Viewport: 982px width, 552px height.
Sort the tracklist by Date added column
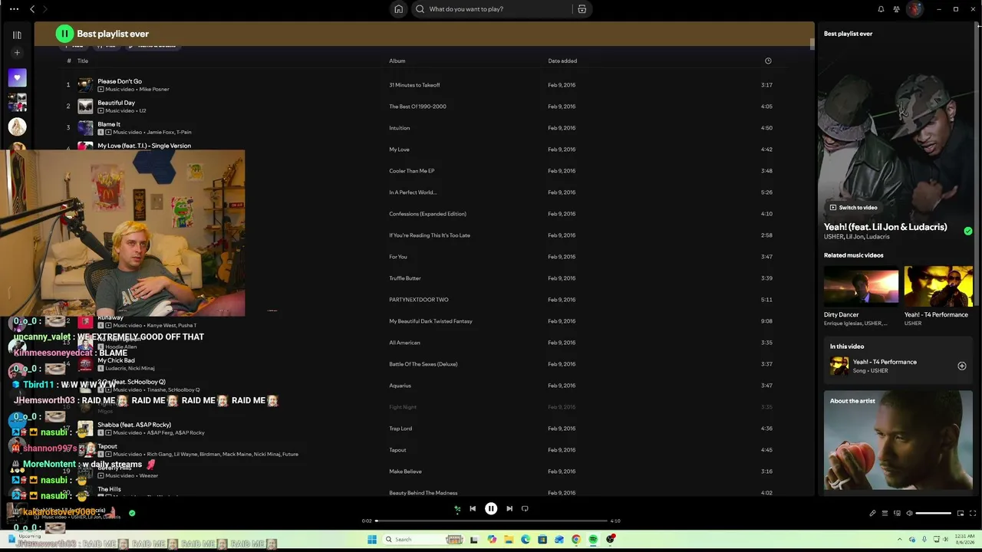(562, 61)
